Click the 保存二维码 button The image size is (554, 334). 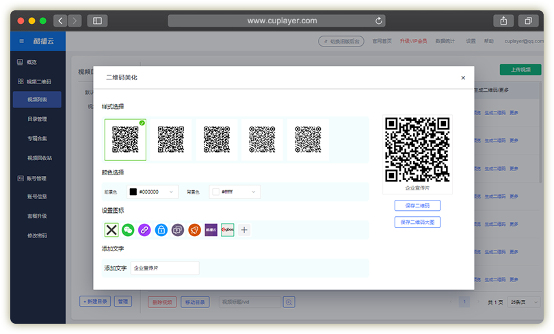417,205
